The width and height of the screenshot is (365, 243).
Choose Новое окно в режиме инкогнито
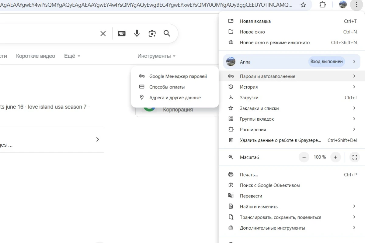[292, 42]
